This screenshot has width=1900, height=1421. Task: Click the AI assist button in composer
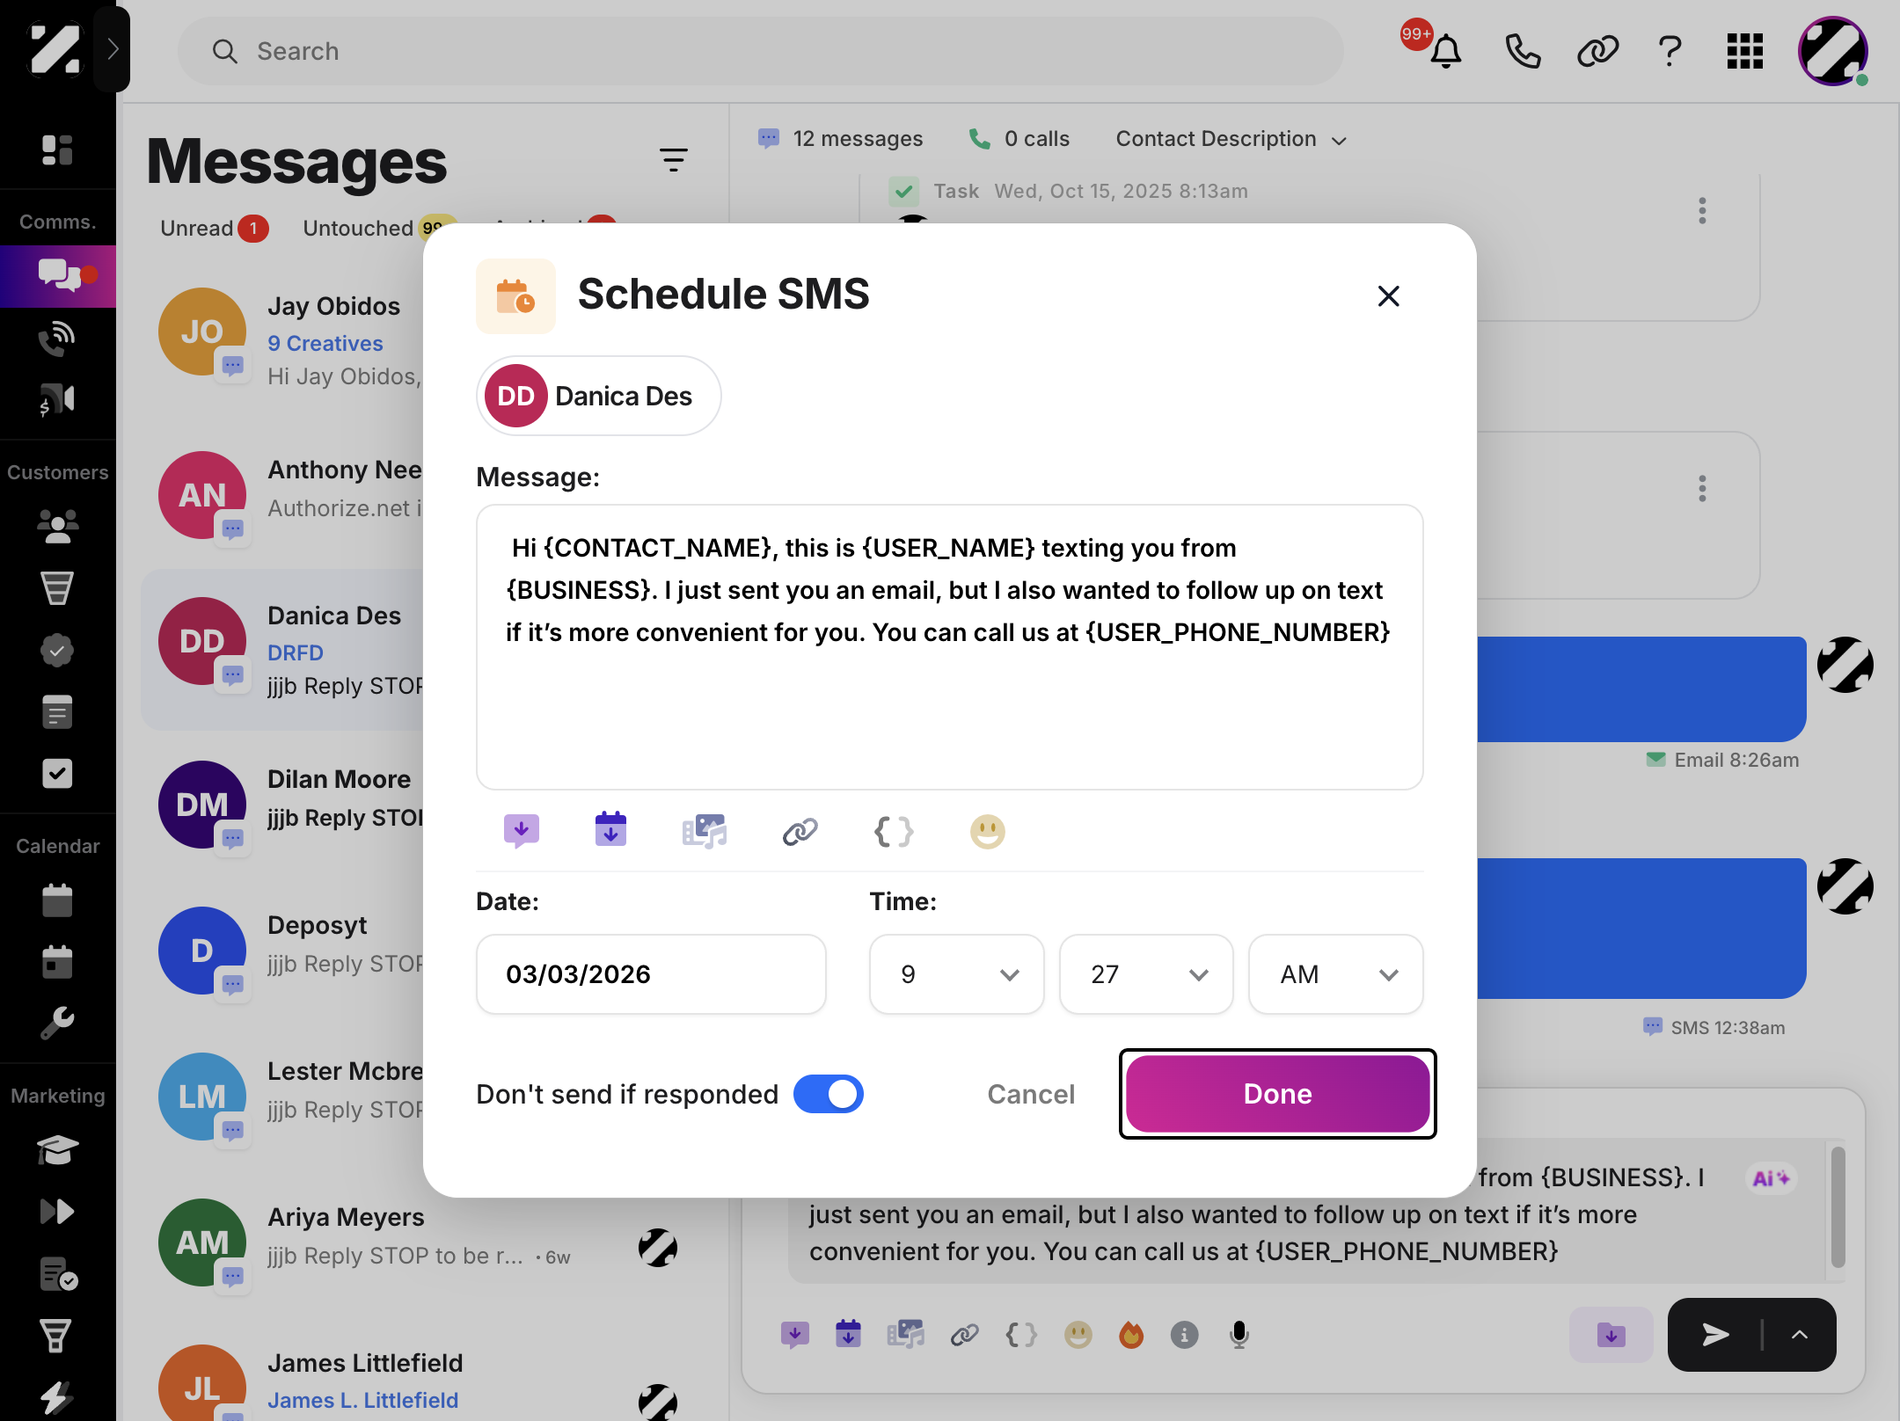click(x=1770, y=1178)
